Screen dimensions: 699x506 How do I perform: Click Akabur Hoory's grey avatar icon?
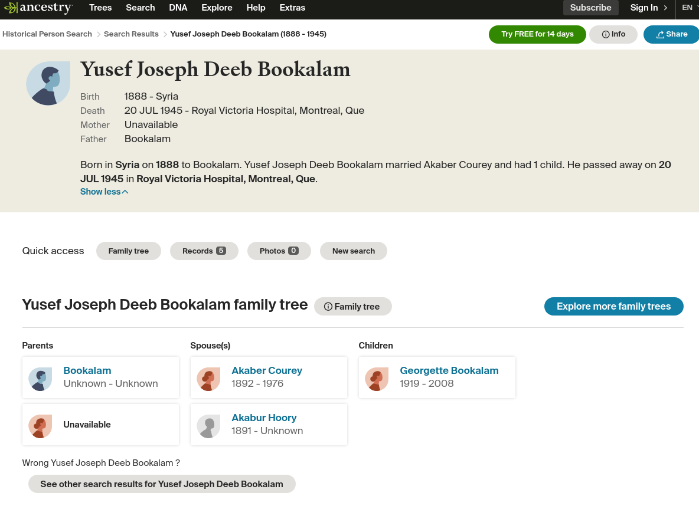click(208, 426)
